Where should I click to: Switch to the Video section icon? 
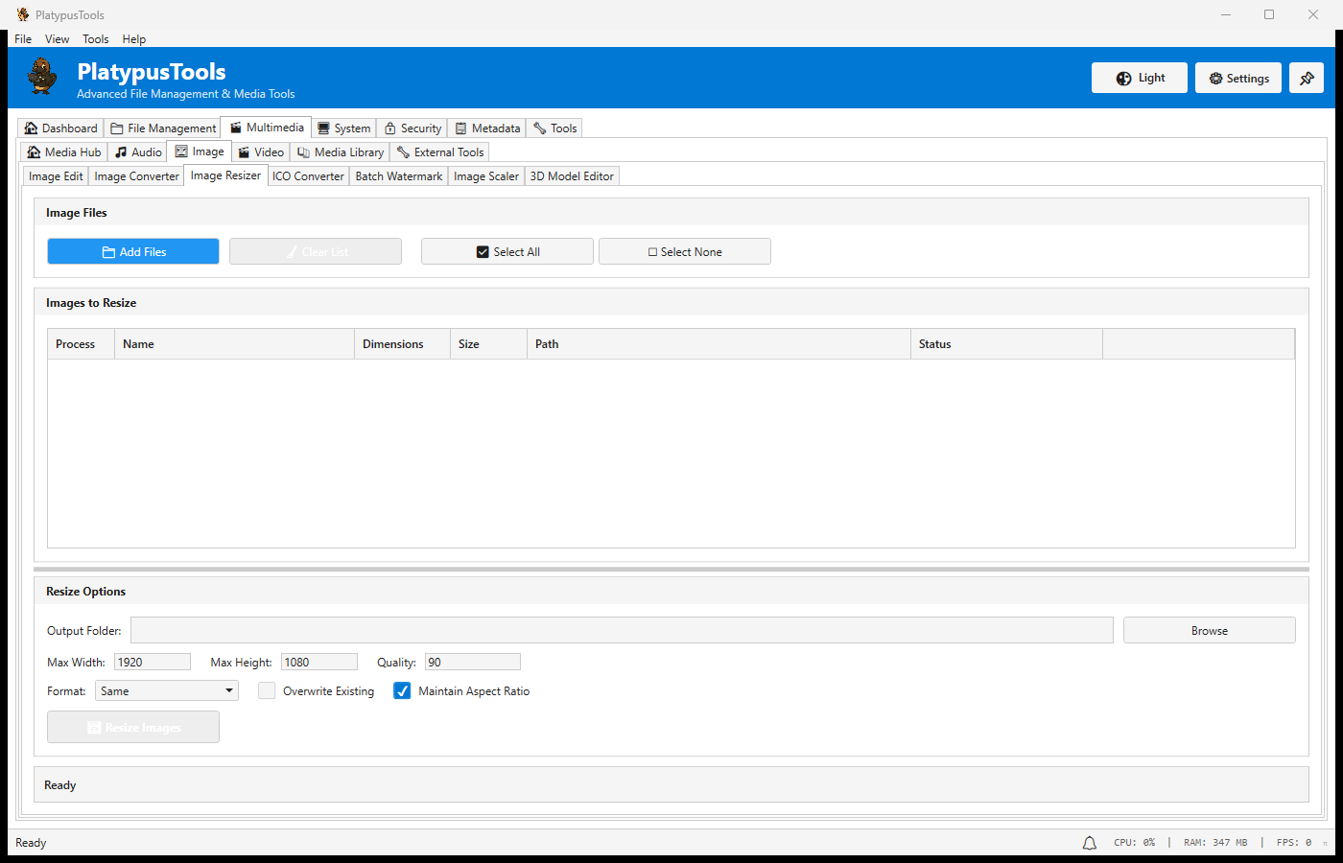(x=246, y=152)
